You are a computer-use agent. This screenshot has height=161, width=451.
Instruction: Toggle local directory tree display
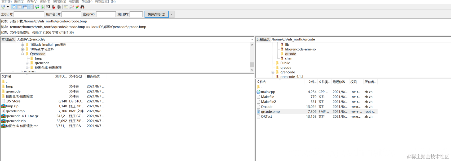click(x=20, y=7)
